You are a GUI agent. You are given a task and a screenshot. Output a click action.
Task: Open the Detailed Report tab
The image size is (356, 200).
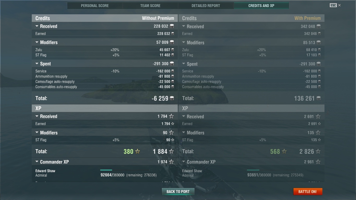point(206,5)
